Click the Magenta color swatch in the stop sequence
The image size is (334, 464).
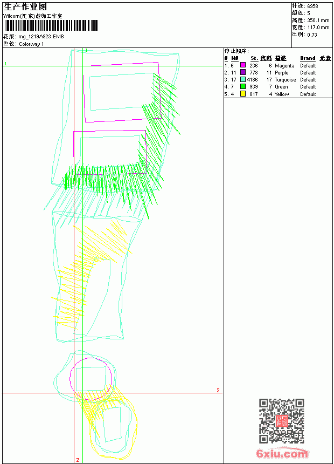tap(242, 65)
